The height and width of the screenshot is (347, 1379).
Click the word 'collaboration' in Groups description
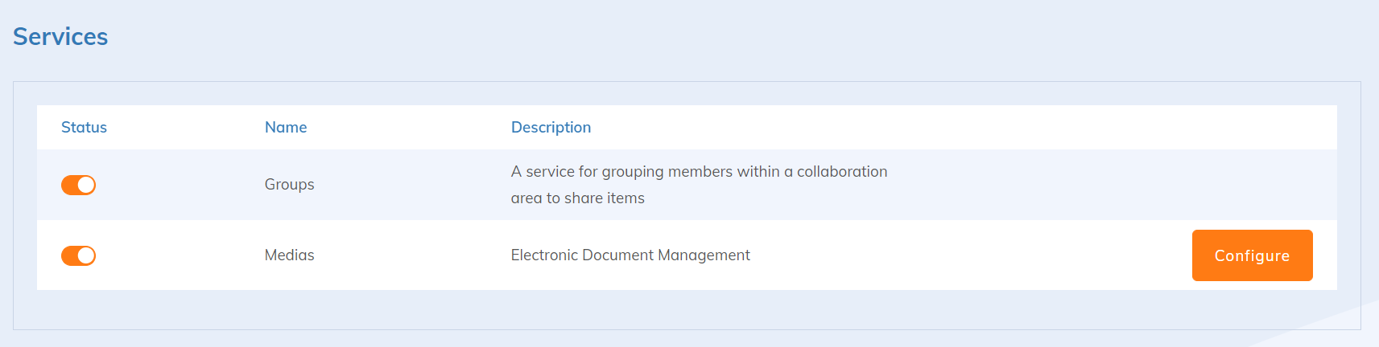coord(841,171)
